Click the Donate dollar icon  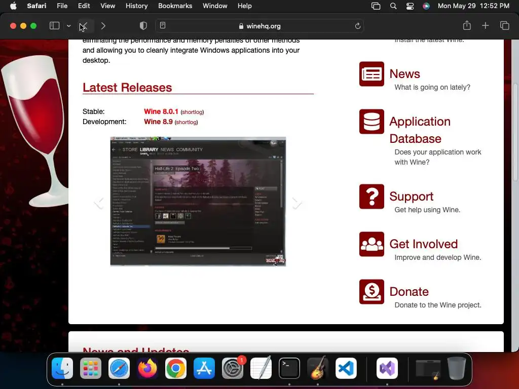pyautogui.click(x=372, y=292)
